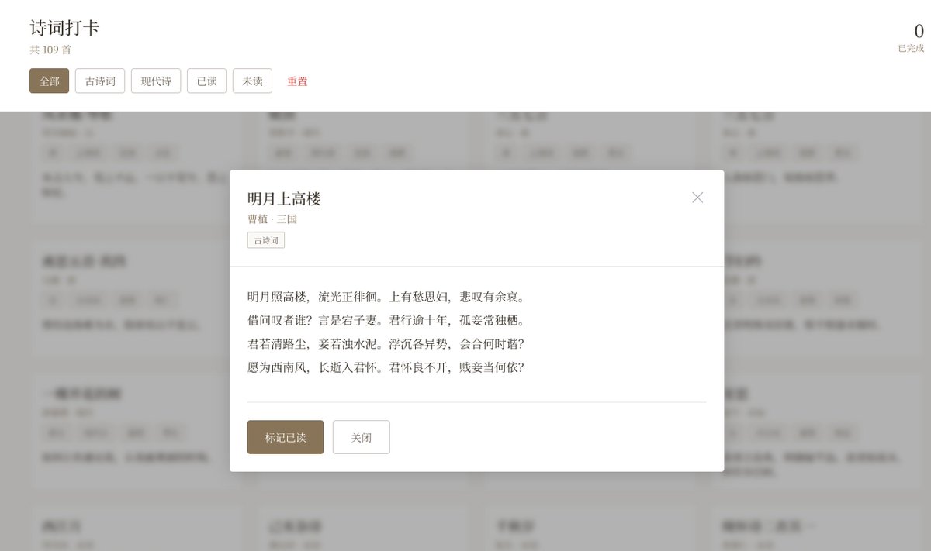Click the poem title 明月上高楼
931x551 pixels.
pyautogui.click(x=284, y=199)
